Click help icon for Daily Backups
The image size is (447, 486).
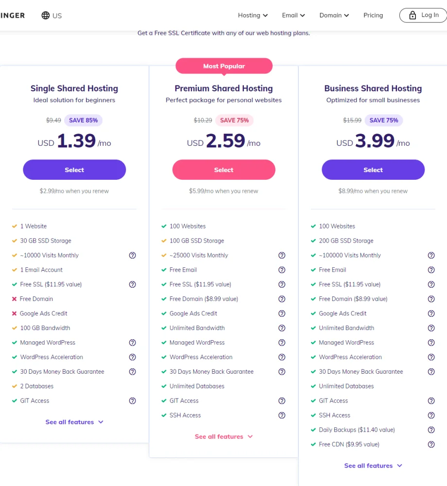(x=431, y=430)
